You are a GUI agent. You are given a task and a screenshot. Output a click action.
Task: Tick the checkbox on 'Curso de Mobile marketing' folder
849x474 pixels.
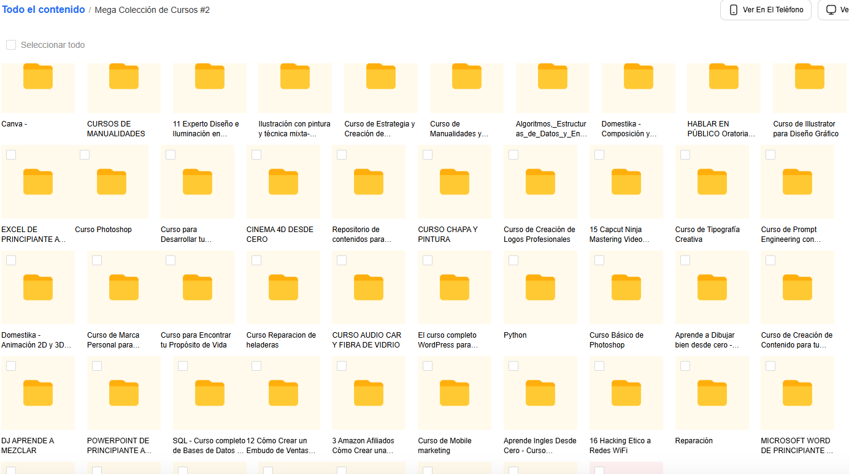click(x=428, y=366)
